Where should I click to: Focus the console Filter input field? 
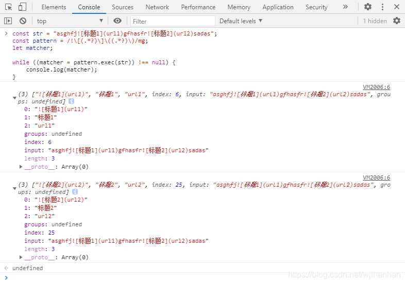click(x=173, y=21)
